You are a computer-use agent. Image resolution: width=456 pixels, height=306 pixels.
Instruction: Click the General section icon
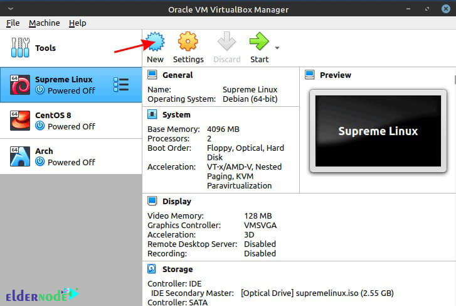(x=152, y=75)
